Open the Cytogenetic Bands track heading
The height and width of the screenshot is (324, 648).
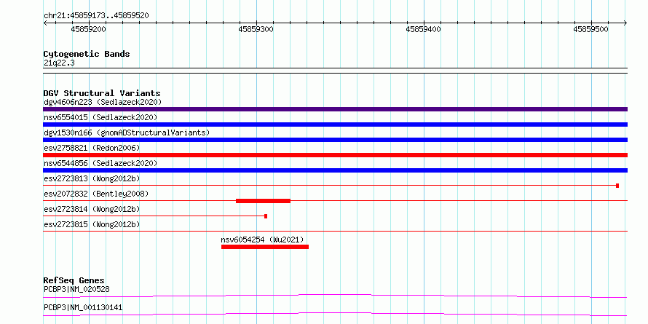pyautogui.click(x=87, y=54)
